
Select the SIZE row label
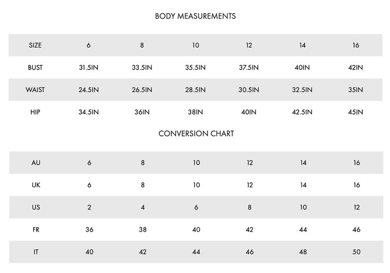(x=35, y=45)
